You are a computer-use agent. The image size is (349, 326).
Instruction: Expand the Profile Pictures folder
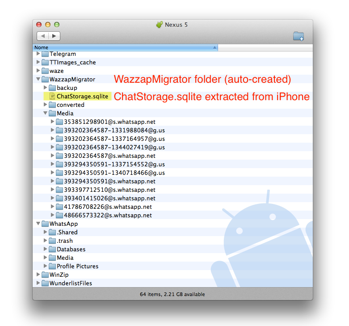point(45,266)
